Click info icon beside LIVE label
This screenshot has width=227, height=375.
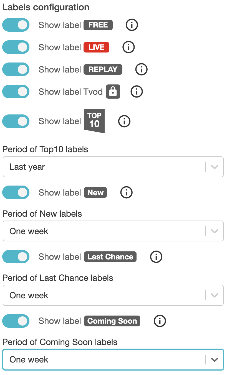coord(128,47)
